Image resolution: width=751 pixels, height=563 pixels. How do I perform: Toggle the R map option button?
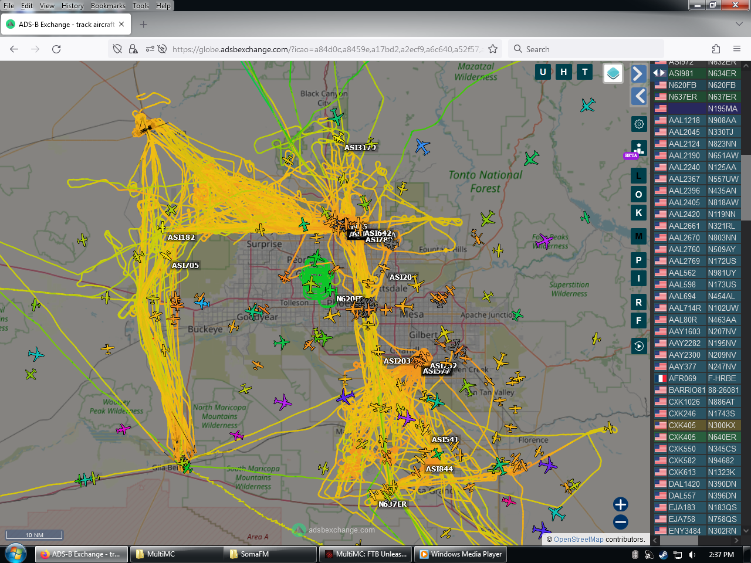(639, 302)
